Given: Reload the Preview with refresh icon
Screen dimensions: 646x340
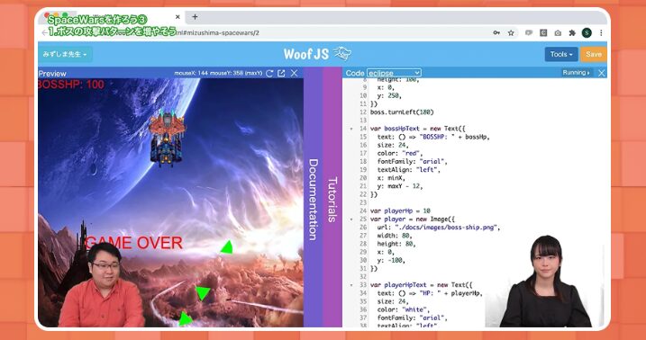Looking at the screenshot, I should [269, 73].
